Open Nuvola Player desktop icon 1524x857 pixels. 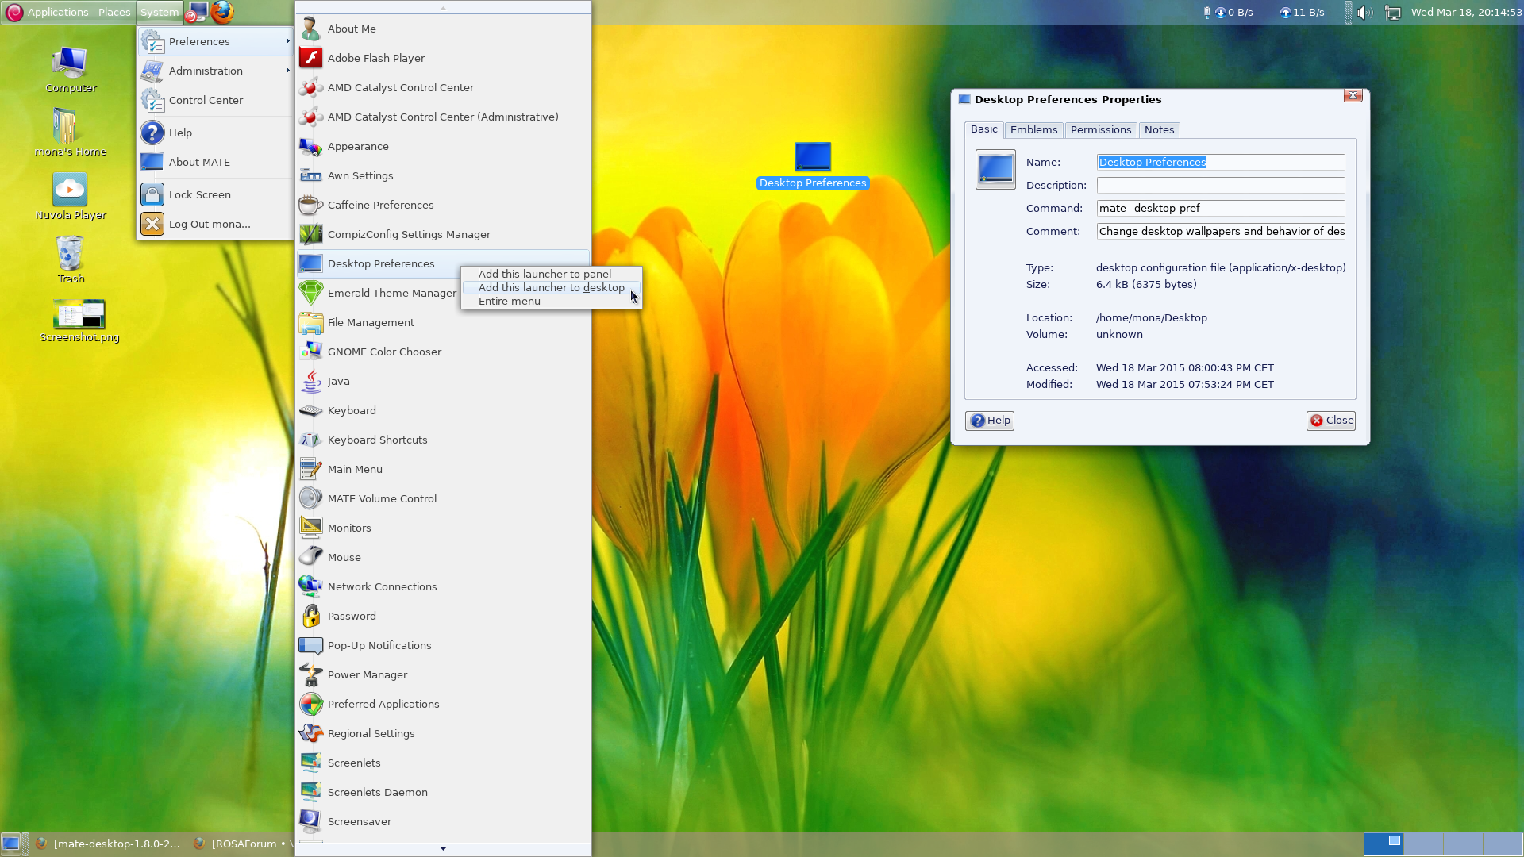pyautogui.click(x=70, y=190)
